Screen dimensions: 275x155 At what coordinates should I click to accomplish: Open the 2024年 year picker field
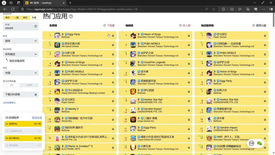point(21,26)
